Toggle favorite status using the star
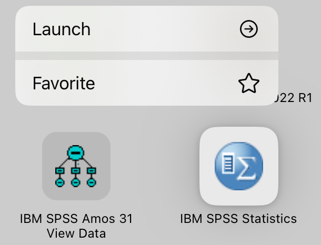 coord(249,84)
